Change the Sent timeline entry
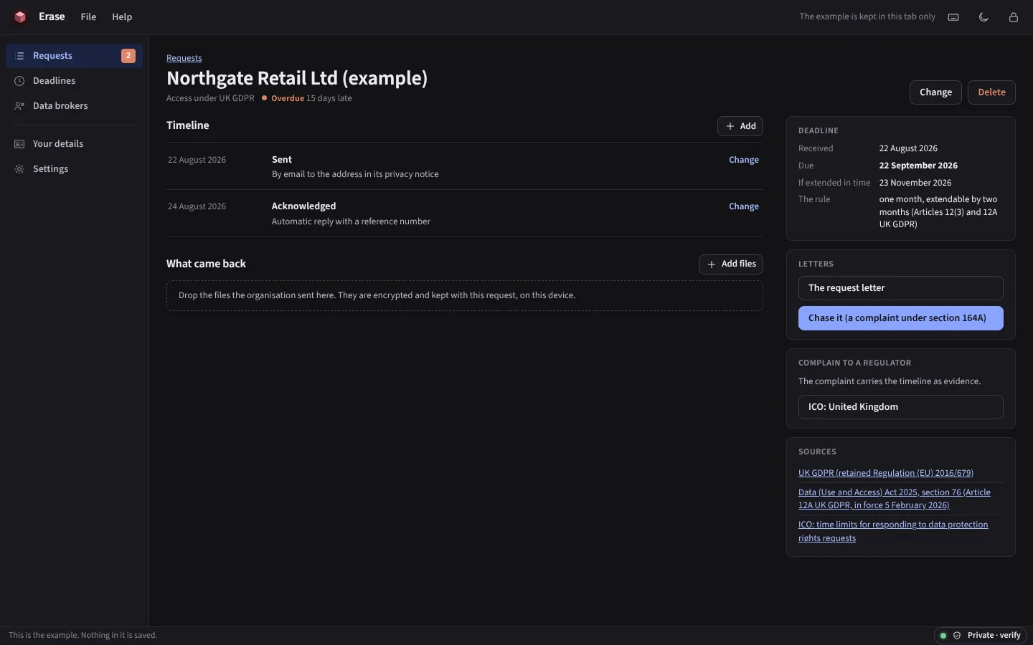Screen dimensions: 1033x645 pyautogui.click(x=744, y=160)
